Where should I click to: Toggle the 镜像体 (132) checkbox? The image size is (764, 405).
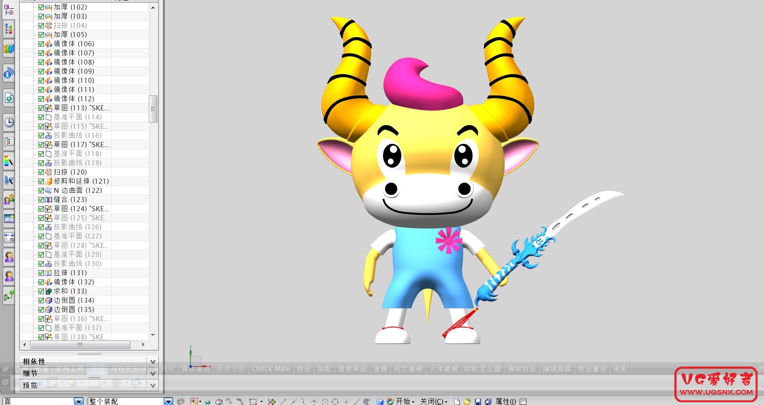pos(41,282)
